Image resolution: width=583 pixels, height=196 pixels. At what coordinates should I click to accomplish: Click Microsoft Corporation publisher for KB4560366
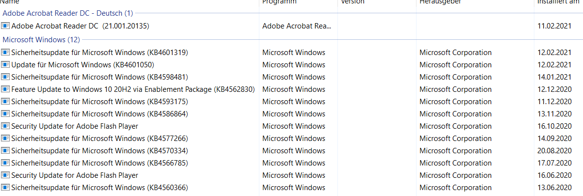(x=455, y=188)
